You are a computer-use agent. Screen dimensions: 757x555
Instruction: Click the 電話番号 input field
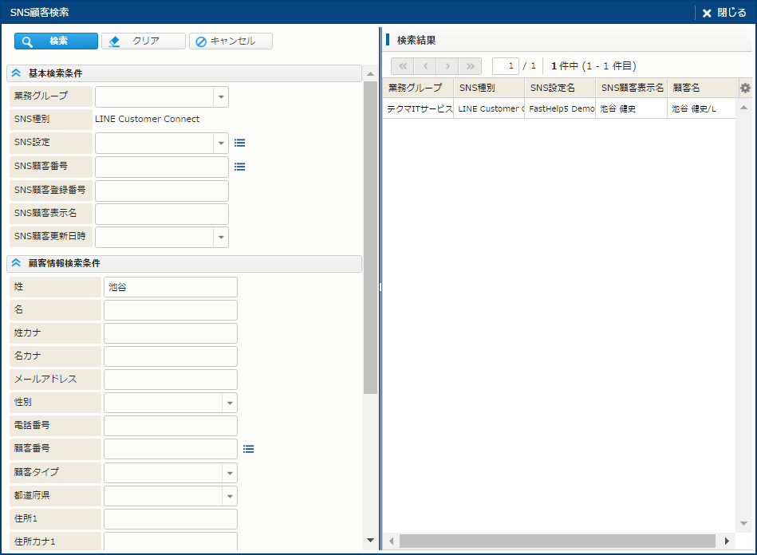pyautogui.click(x=171, y=426)
